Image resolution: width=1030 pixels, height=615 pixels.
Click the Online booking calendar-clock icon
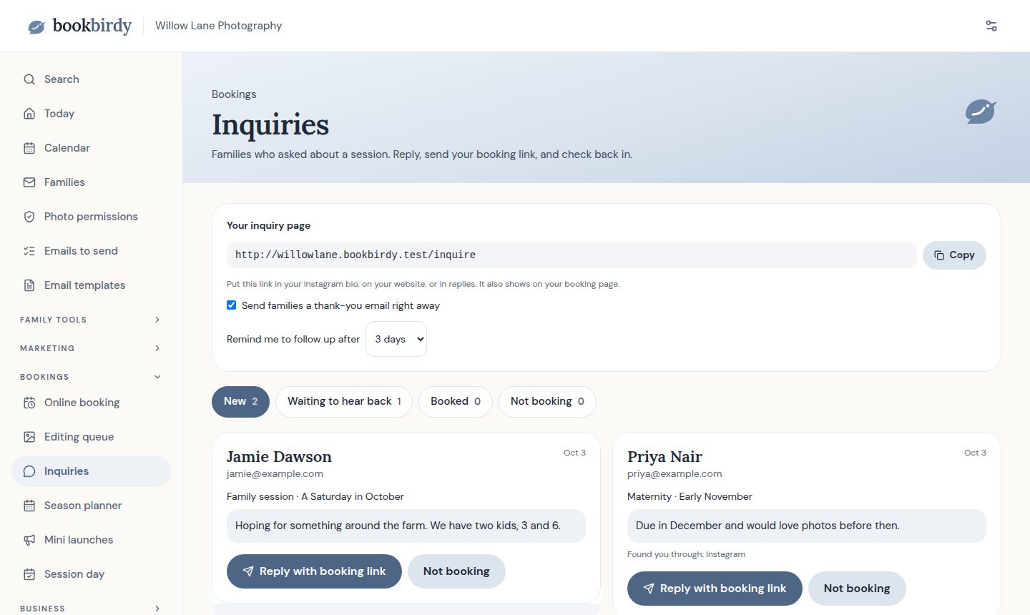pyautogui.click(x=29, y=403)
